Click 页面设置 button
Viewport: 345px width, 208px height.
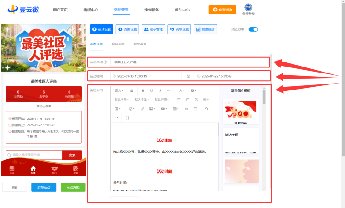pyautogui.click(x=127, y=29)
